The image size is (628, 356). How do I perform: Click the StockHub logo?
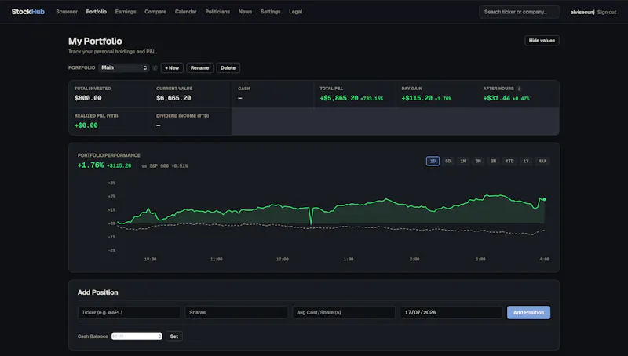(x=28, y=12)
